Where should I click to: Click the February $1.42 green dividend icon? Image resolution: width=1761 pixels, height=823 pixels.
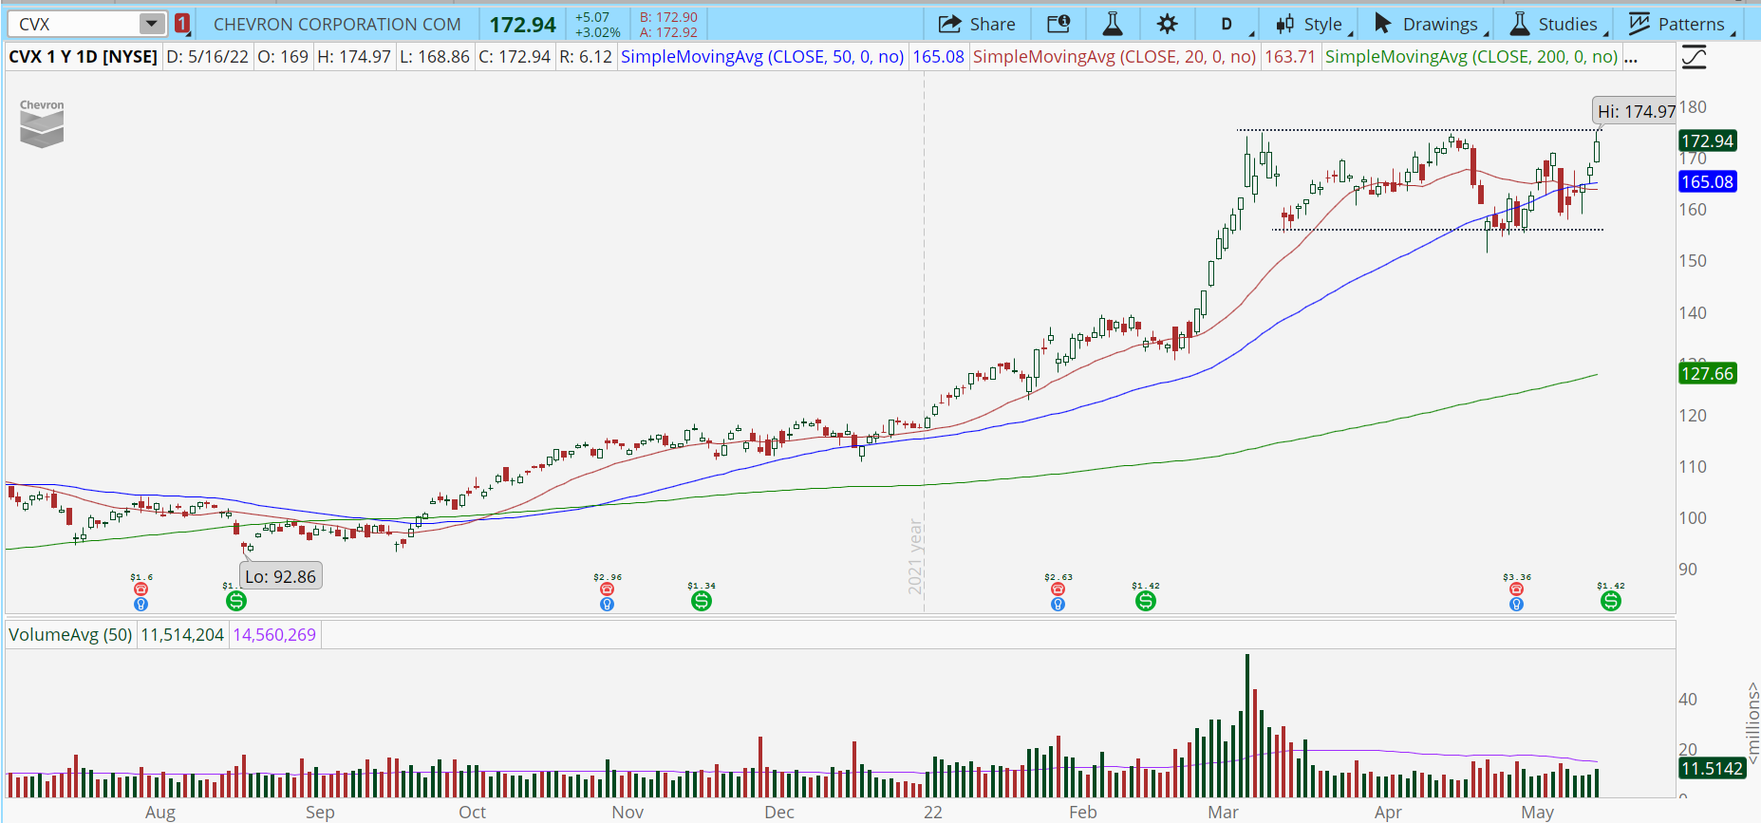click(1146, 601)
